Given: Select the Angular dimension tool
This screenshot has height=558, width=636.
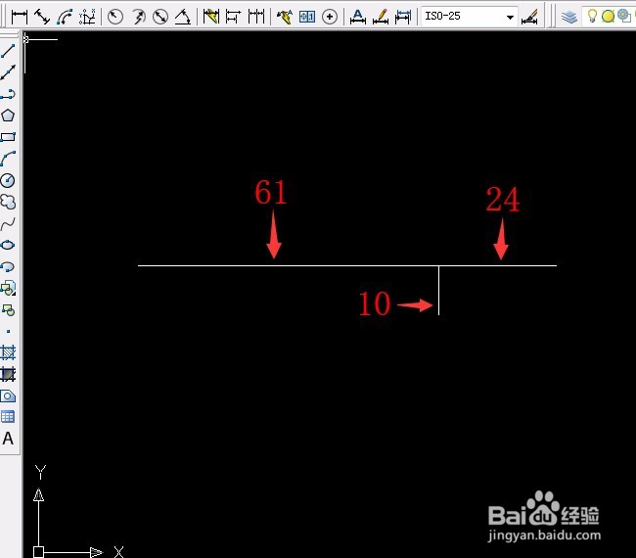Looking at the screenshot, I should [x=183, y=17].
